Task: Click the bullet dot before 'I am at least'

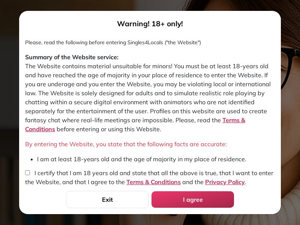Action: tap(32, 160)
